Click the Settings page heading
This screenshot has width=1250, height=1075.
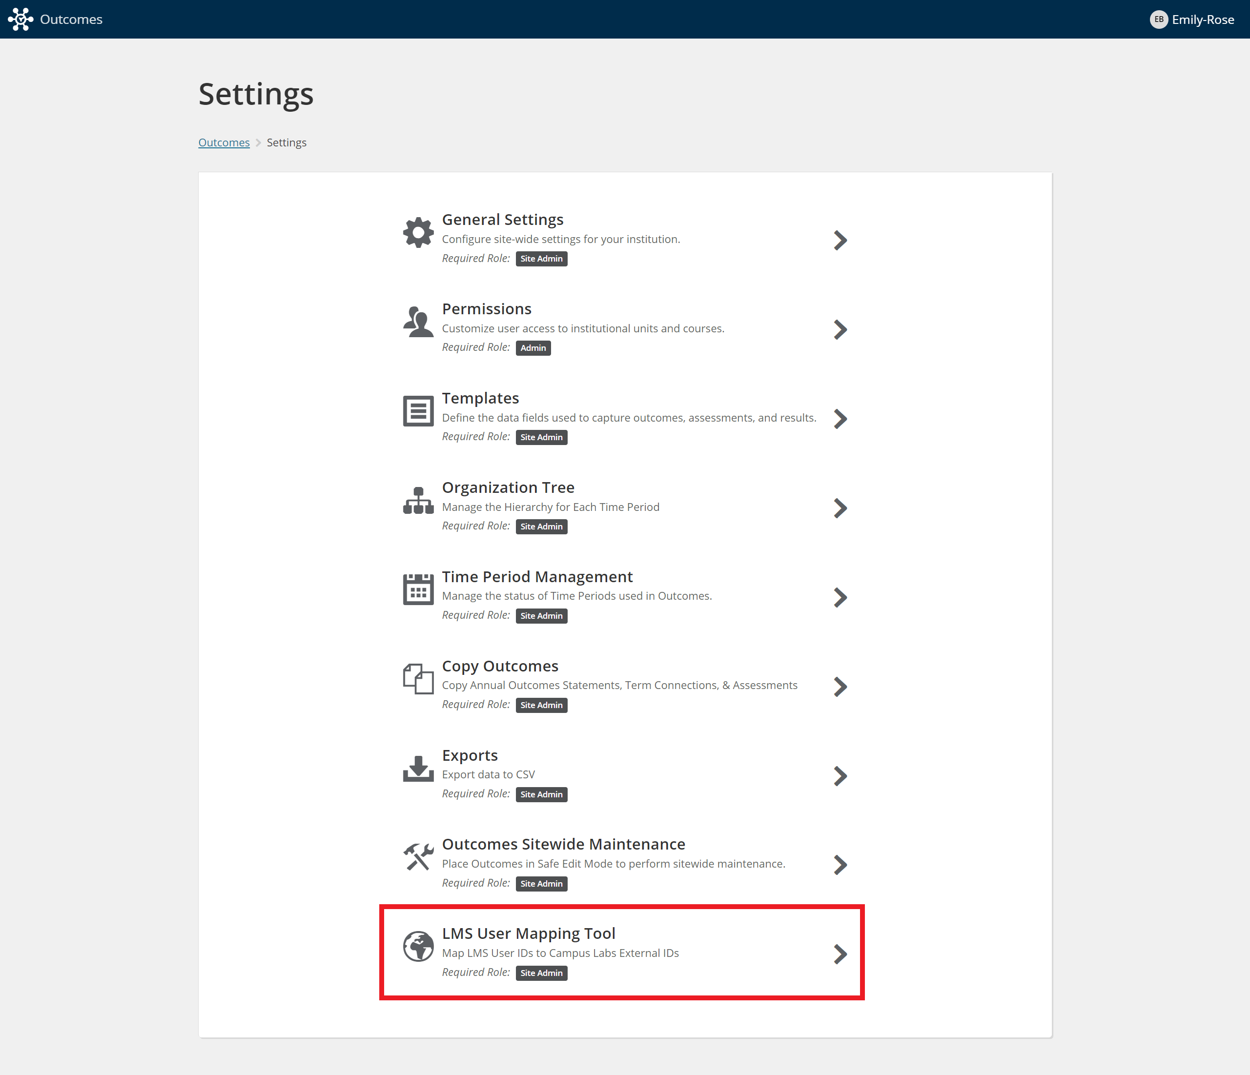point(256,95)
